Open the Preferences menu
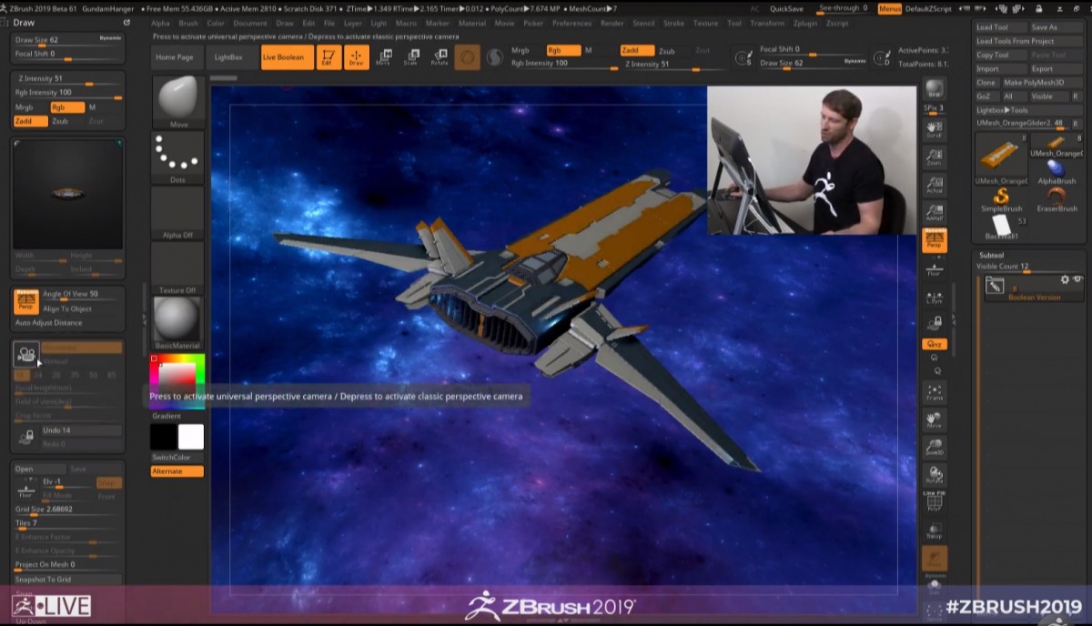The height and width of the screenshot is (626, 1092). click(x=571, y=23)
